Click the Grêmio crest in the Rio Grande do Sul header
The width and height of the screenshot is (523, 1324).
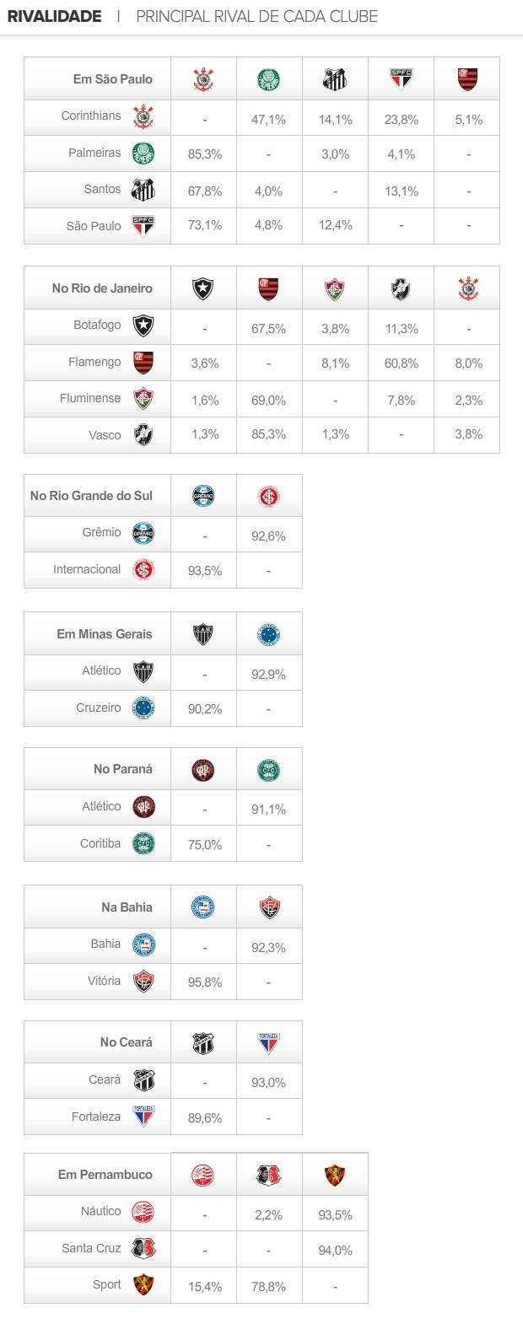pyautogui.click(x=203, y=496)
